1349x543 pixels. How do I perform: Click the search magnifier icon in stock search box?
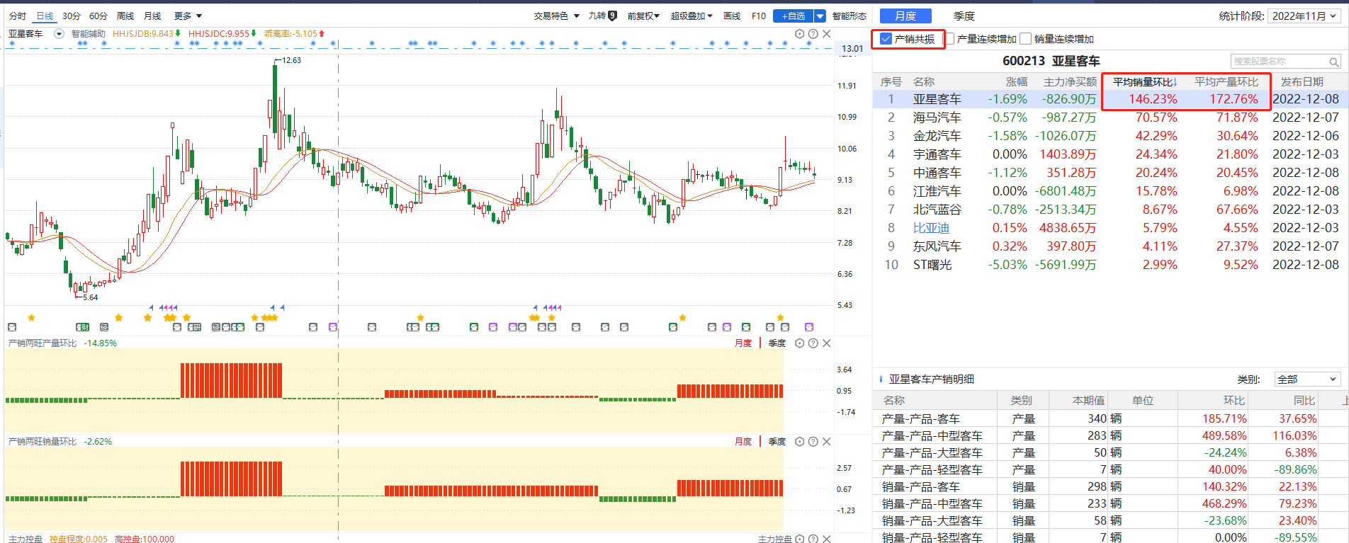point(1333,62)
